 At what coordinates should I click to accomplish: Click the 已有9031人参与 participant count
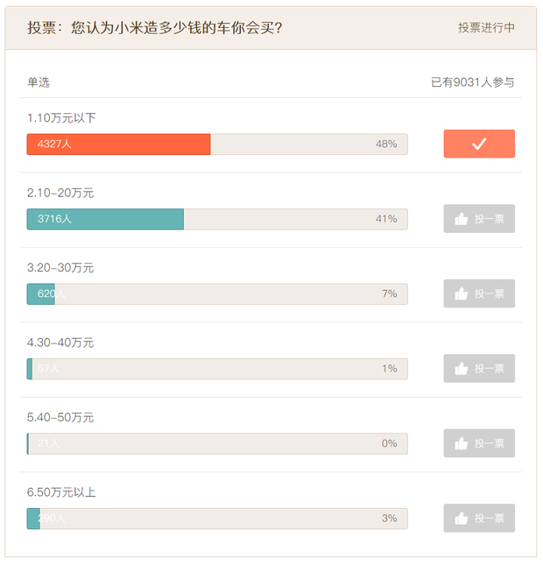(x=472, y=82)
